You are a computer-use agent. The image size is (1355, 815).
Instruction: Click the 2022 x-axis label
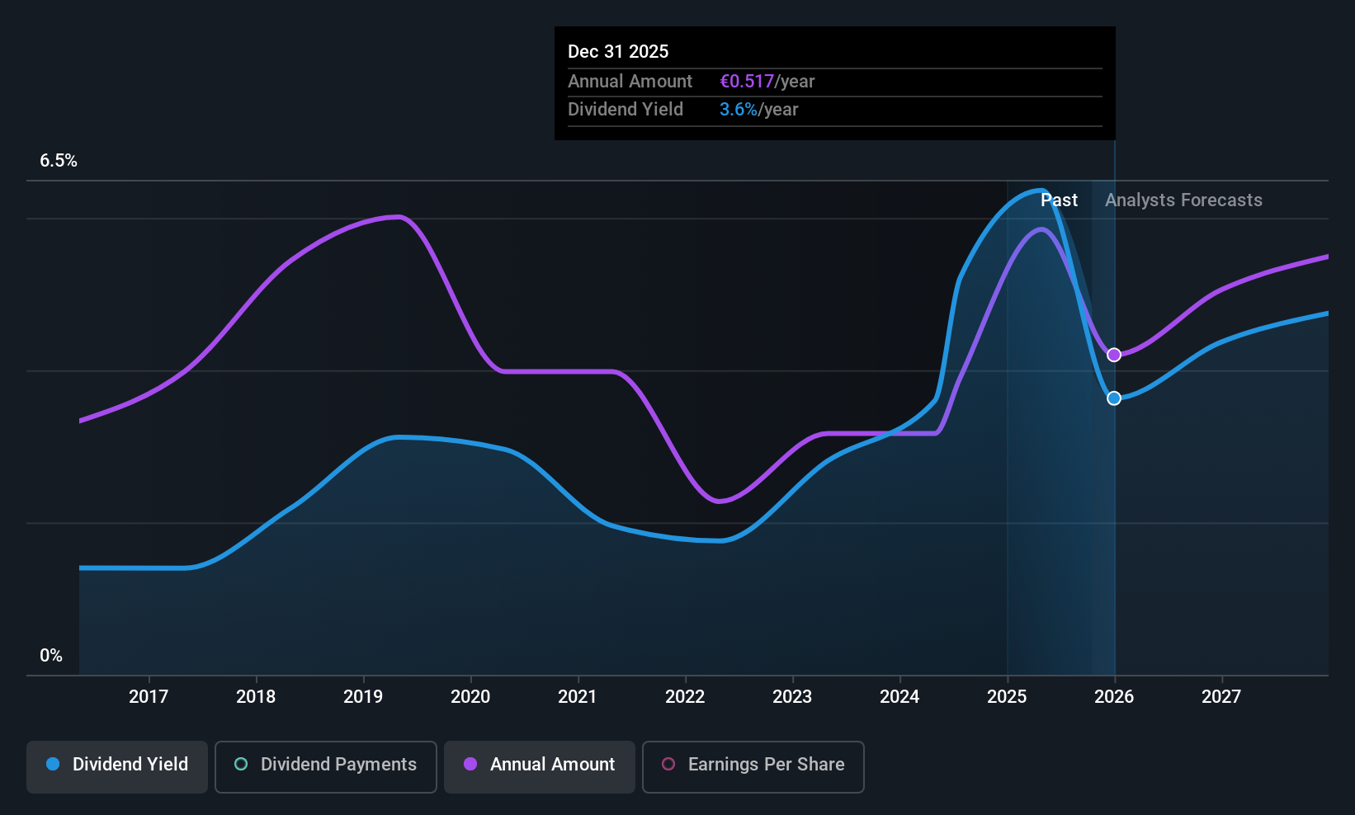click(685, 697)
